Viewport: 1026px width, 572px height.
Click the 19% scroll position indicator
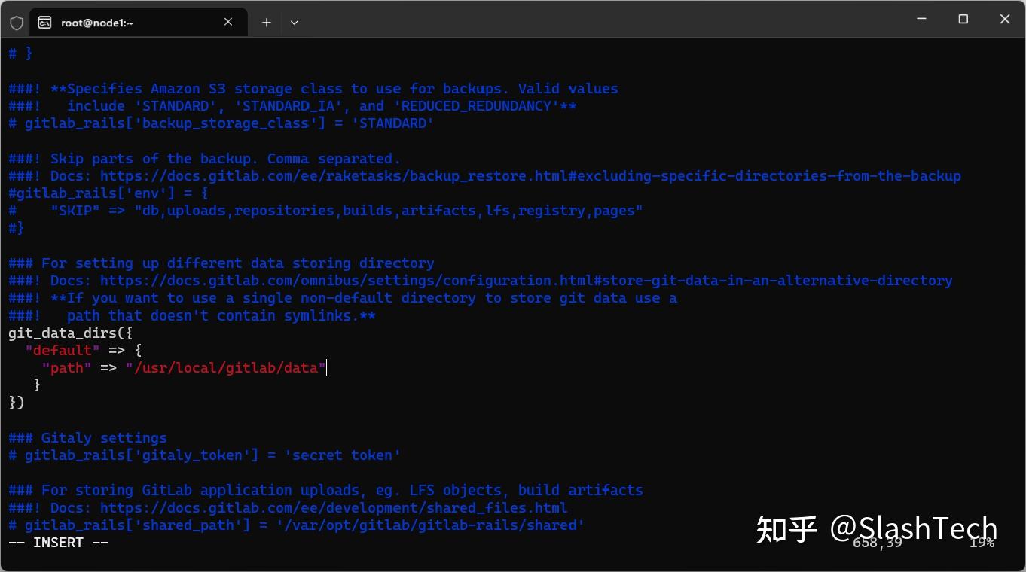980,543
